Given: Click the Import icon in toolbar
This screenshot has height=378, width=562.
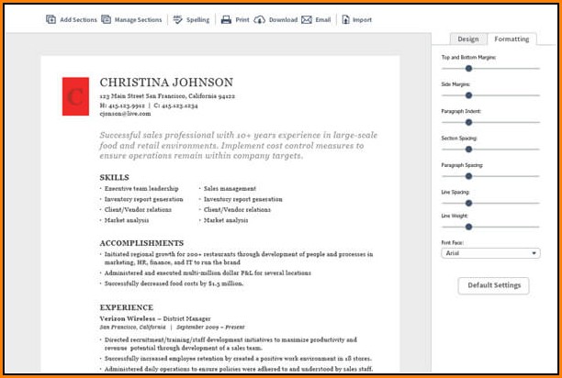Looking at the screenshot, I should [345, 19].
